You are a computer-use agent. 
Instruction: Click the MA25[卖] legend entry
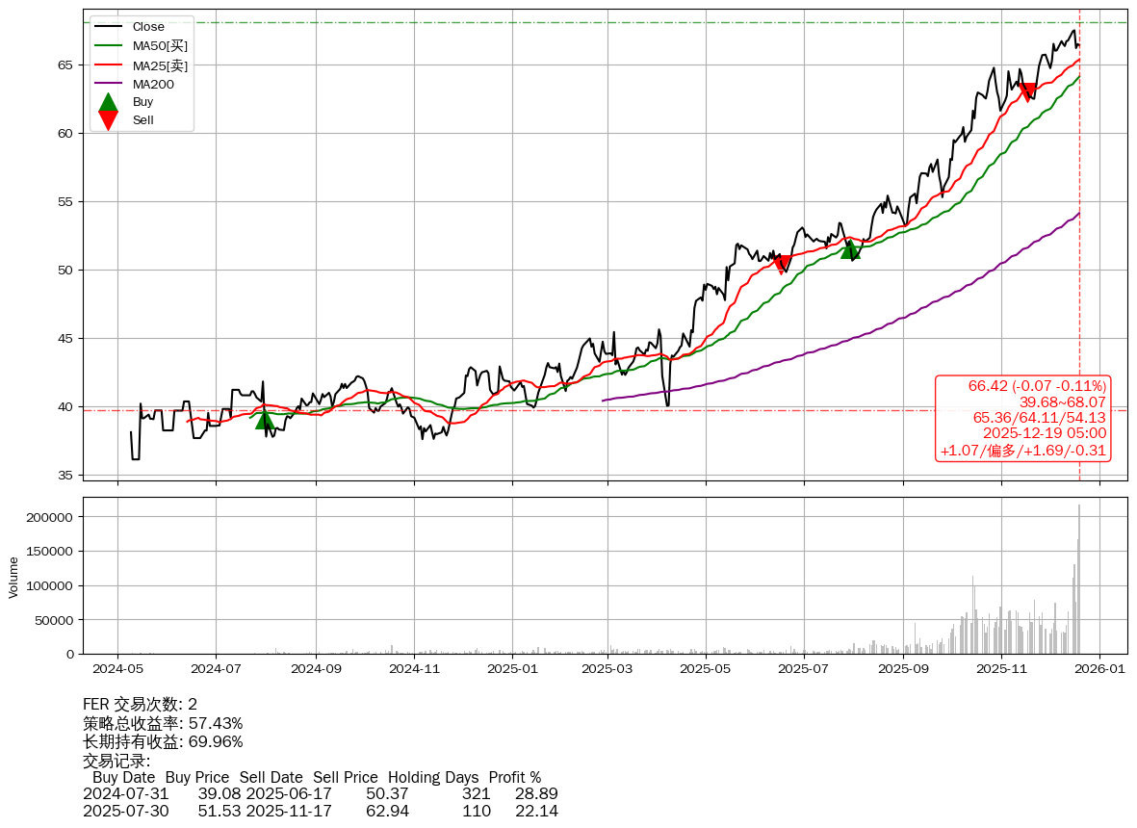coord(160,65)
